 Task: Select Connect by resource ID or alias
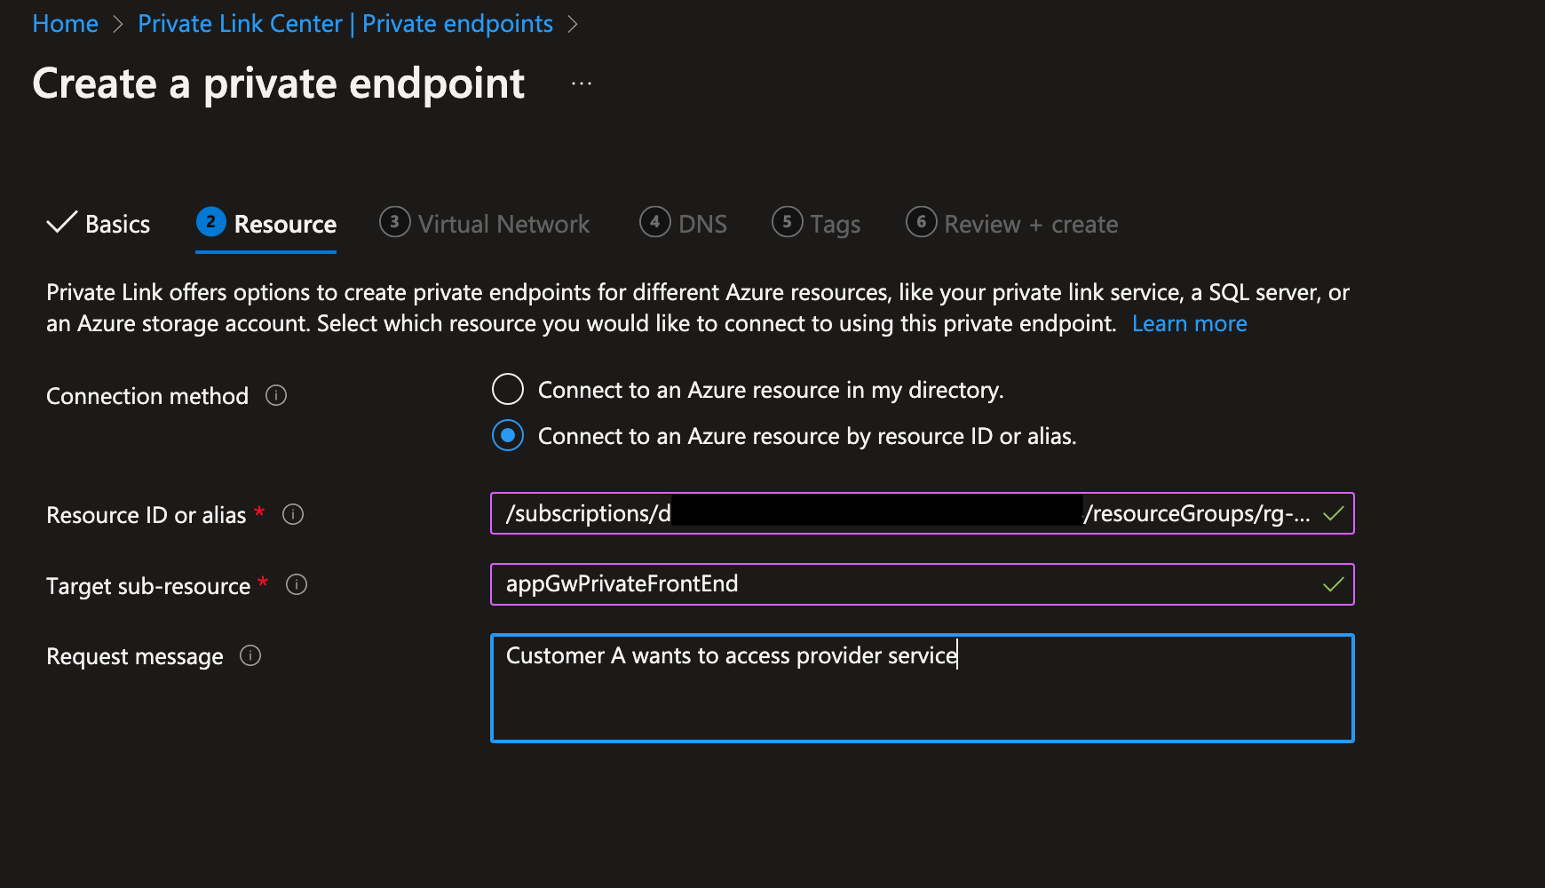point(508,436)
